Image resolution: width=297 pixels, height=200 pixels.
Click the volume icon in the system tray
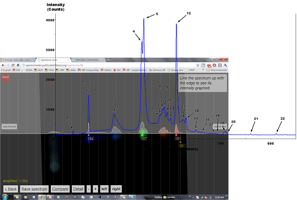206,198
